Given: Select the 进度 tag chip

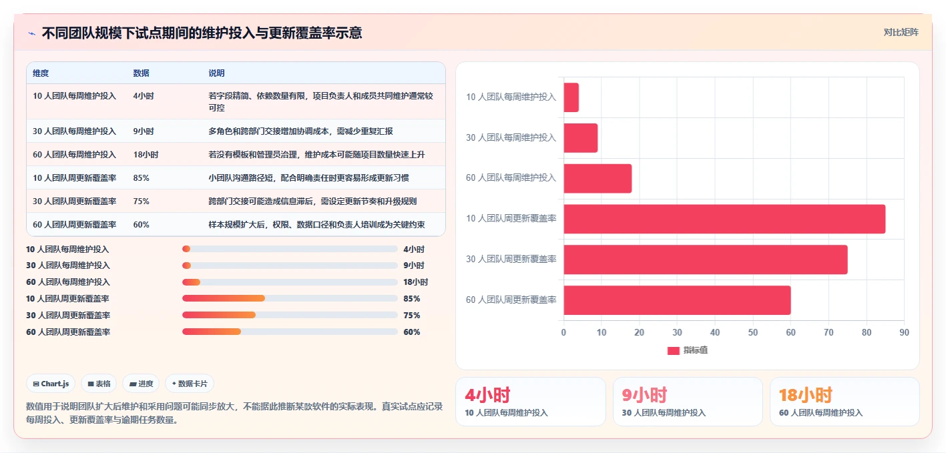Looking at the screenshot, I should pyautogui.click(x=141, y=384).
